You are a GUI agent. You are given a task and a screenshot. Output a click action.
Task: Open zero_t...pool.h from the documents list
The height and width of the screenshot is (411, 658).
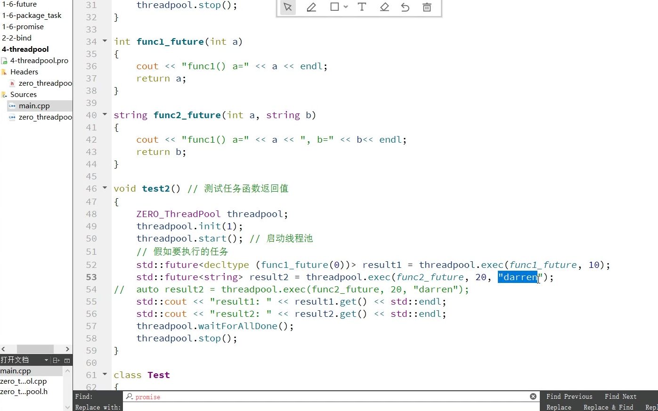pyautogui.click(x=24, y=391)
